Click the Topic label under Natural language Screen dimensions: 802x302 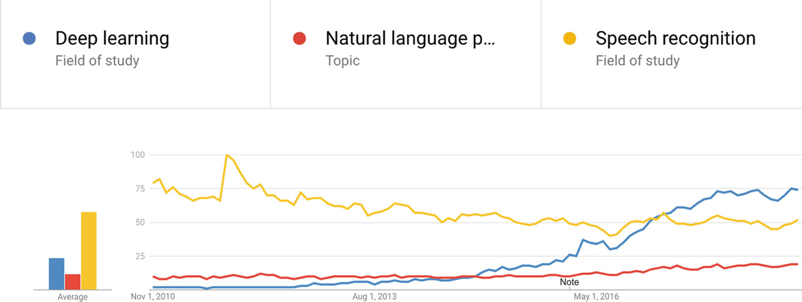[x=343, y=60]
